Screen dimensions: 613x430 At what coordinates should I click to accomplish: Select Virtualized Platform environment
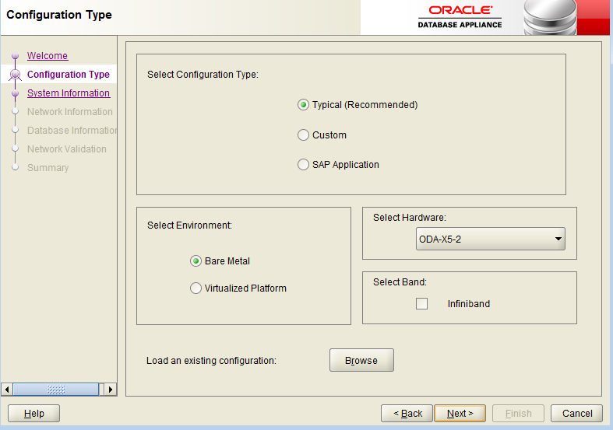[x=196, y=288]
